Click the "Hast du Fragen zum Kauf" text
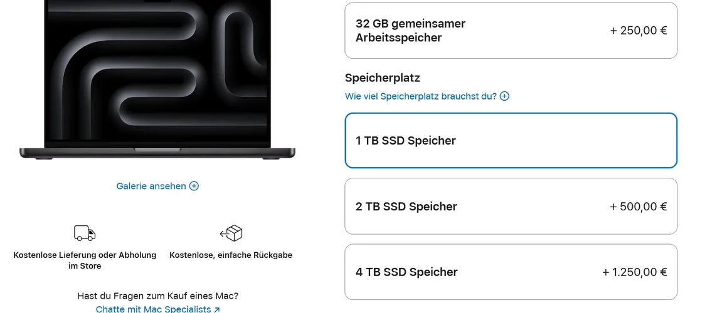This screenshot has width=727, height=313. tap(157, 295)
